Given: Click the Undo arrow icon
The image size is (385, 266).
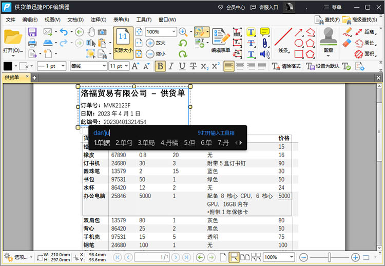Looking at the screenshot, I should click(x=63, y=32).
